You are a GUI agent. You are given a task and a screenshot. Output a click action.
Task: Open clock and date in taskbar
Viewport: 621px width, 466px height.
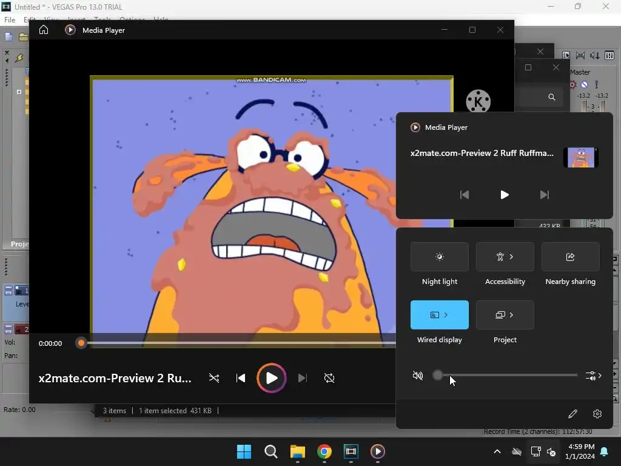point(580,451)
